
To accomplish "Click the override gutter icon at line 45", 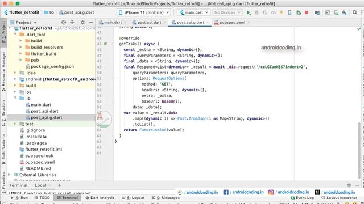I will (106, 44).
